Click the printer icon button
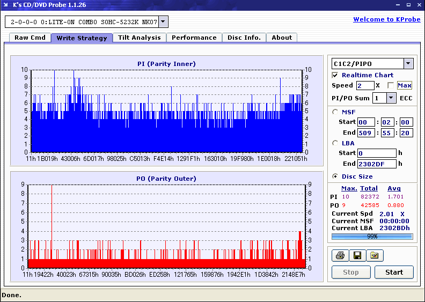The width and height of the screenshot is (425, 302). (340, 256)
